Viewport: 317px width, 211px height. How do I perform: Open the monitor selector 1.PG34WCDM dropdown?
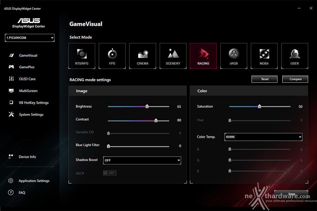(x=30, y=38)
